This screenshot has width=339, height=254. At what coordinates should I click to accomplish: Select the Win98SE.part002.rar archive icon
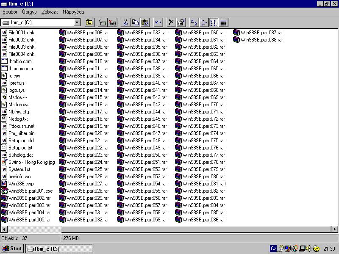pos(4,198)
